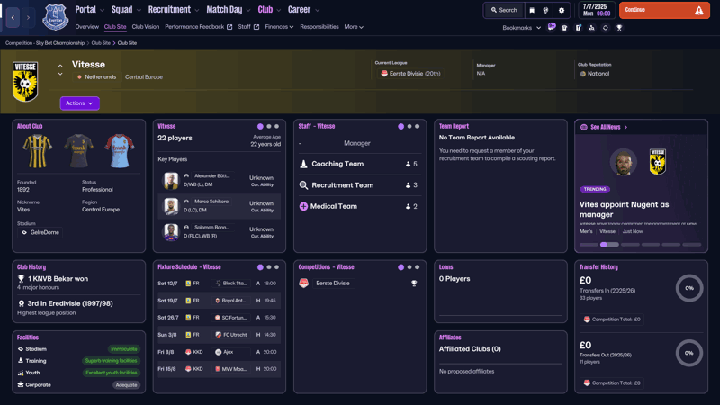The image size is (720, 405).
Task: Click FC Utrecht logo in fixture list
Action: pyautogui.click(x=218, y=335)
